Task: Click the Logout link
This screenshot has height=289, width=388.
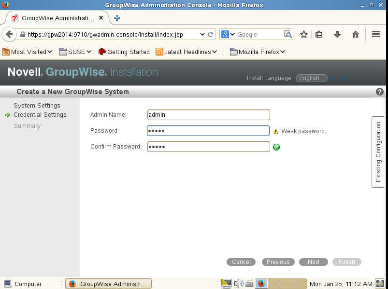Action: pyautogui.click(x=339, y=78)
